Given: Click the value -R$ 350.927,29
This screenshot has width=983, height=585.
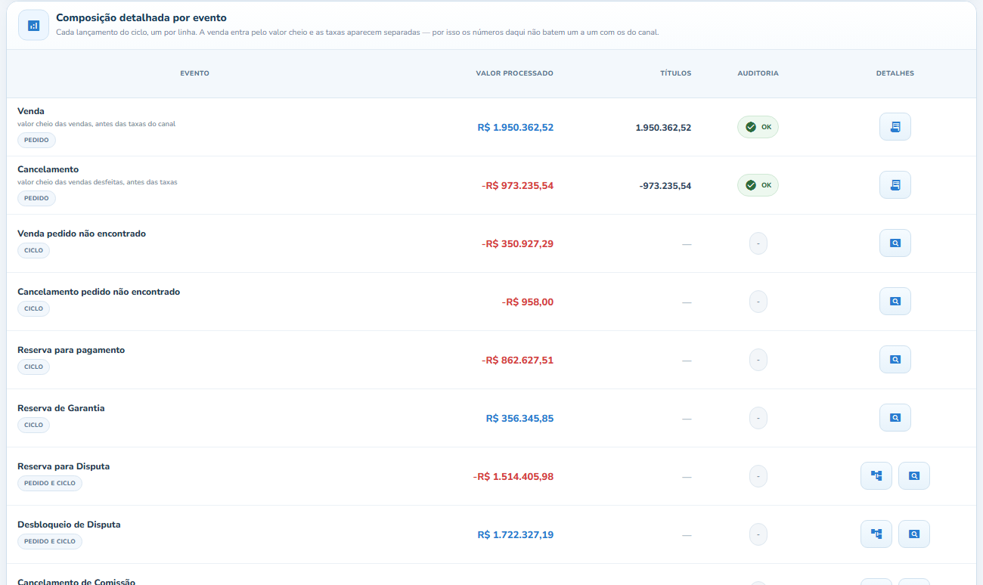Looking at the screenshot, I should point(517,244).
